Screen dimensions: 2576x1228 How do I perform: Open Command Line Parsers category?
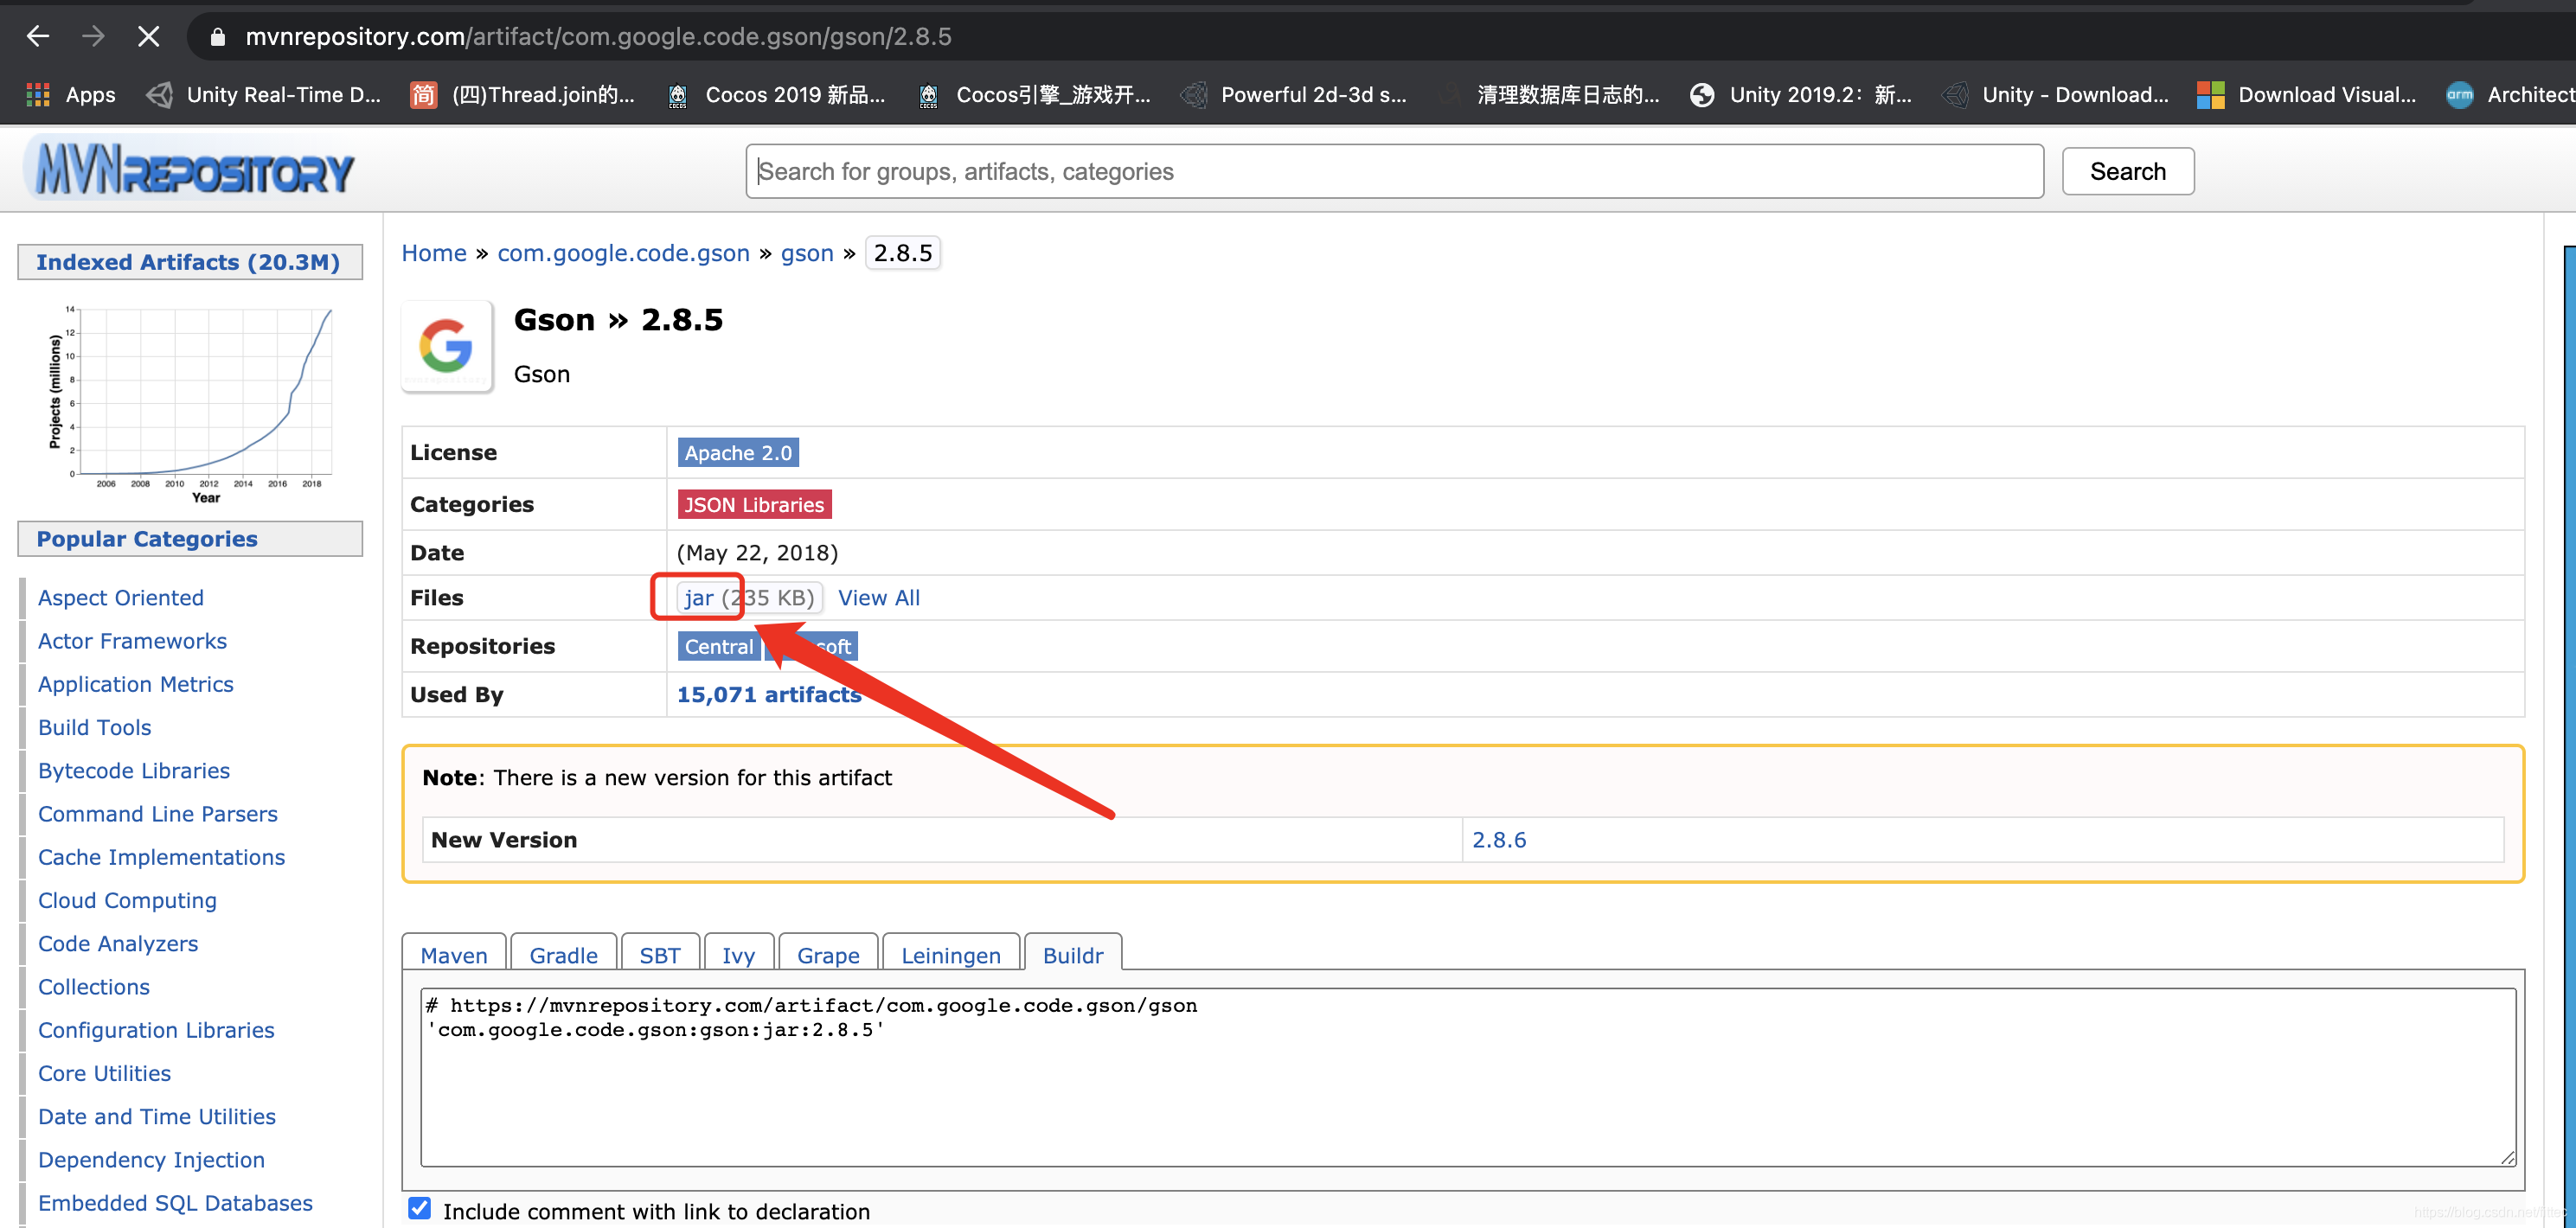(x=157, y=814)
